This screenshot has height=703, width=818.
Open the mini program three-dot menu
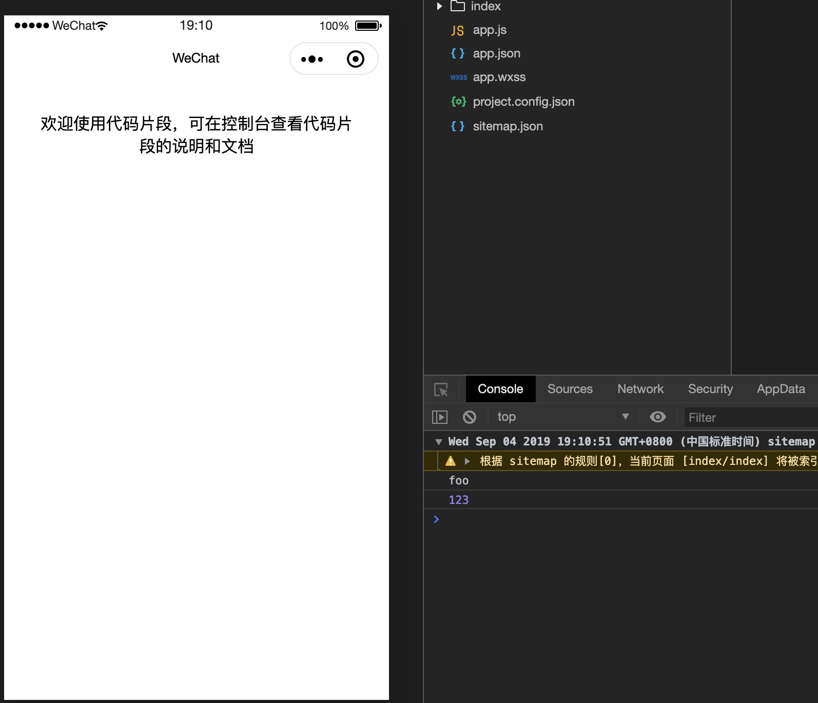[312, 59]
